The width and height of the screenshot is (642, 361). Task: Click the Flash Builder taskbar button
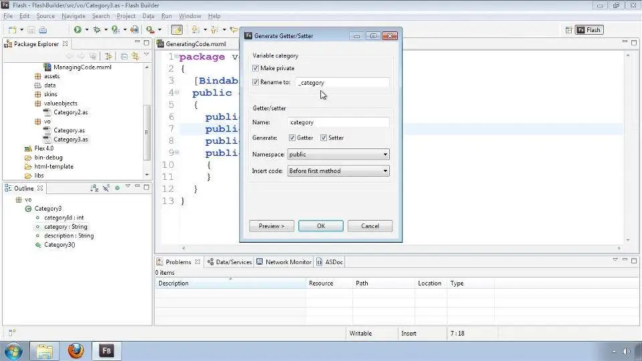[106, 351]
